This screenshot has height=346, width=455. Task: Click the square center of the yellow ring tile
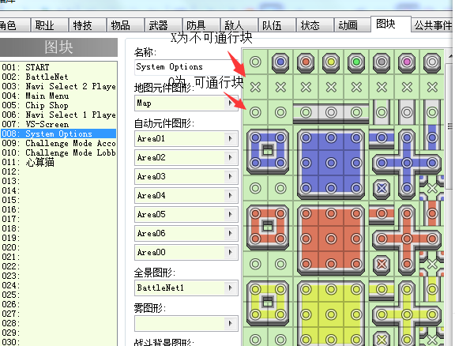[x=268, y=302]
